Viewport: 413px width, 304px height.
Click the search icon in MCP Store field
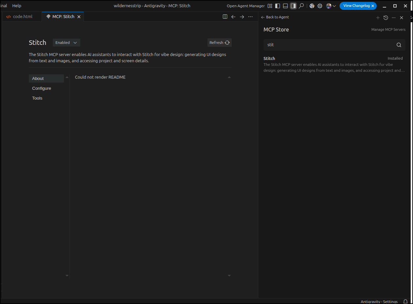[x=399, y=45]
